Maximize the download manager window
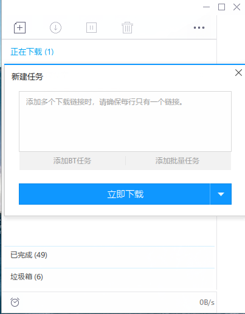 pos(221,7)
